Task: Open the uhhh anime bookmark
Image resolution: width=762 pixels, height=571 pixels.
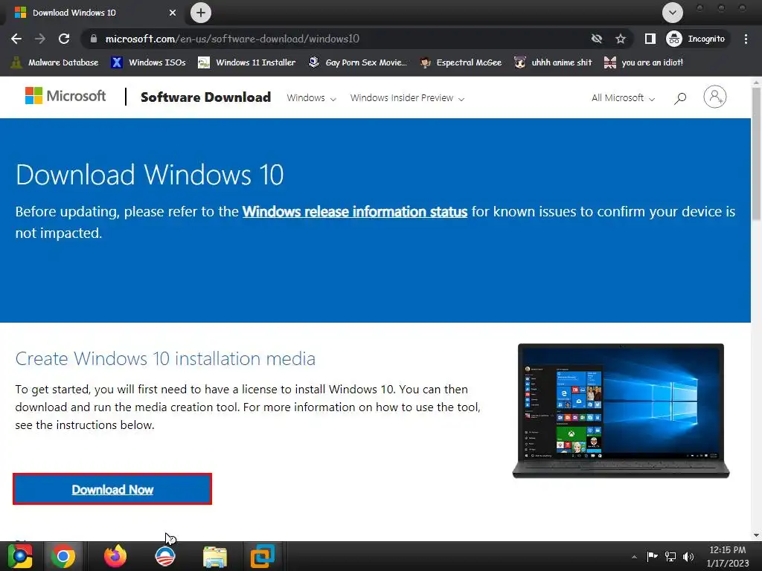Action: pos(553,62)
